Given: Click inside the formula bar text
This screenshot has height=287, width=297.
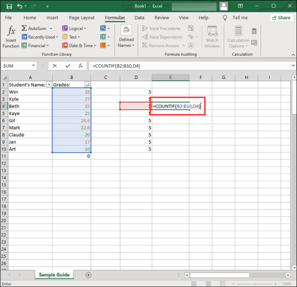Looking at the screenshot, I should 172,66.
